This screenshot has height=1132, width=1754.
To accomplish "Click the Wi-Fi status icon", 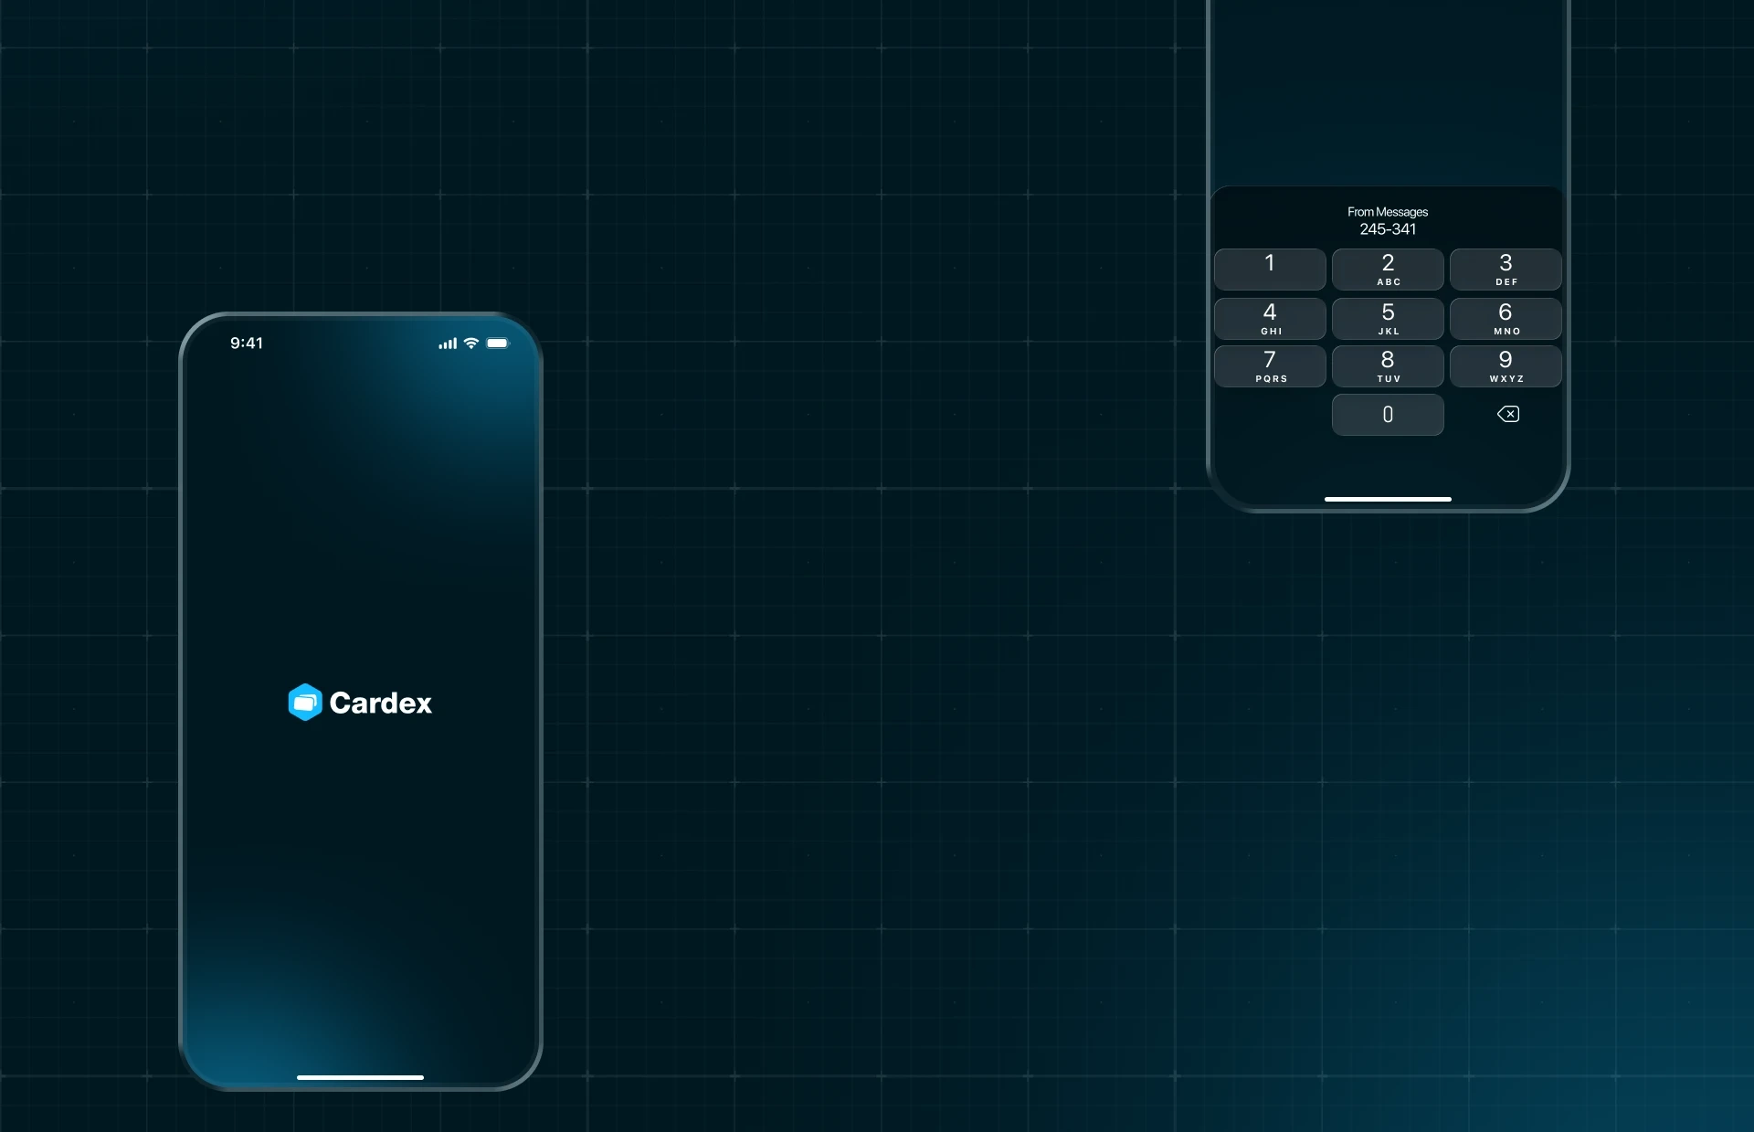I will point(471,344).
